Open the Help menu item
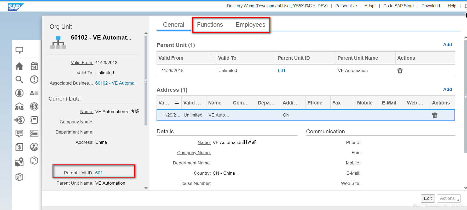This screenshot has width=467, height=210. pos(452,6)
